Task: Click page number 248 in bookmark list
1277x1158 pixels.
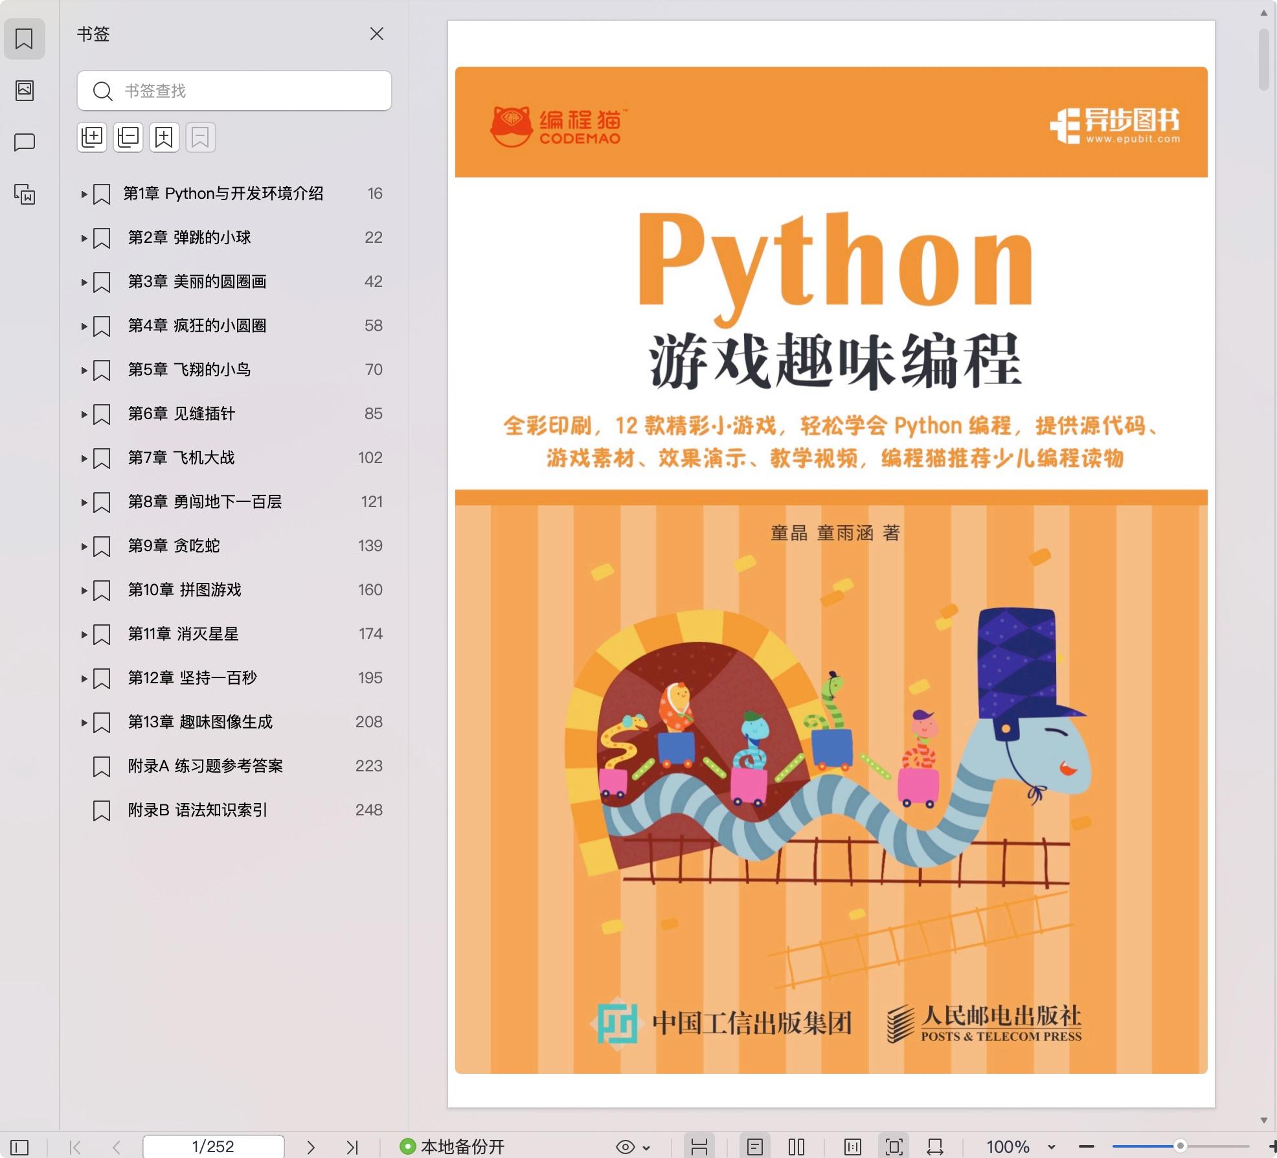Action: (369, 810)
